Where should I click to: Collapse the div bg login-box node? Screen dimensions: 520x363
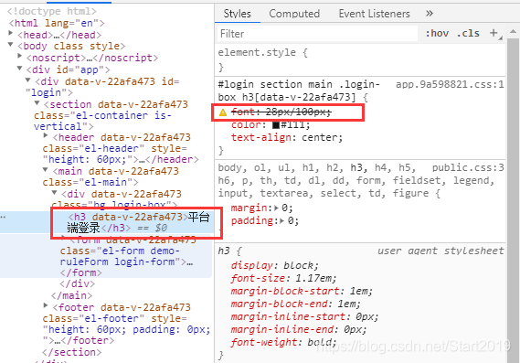point(55,192)
